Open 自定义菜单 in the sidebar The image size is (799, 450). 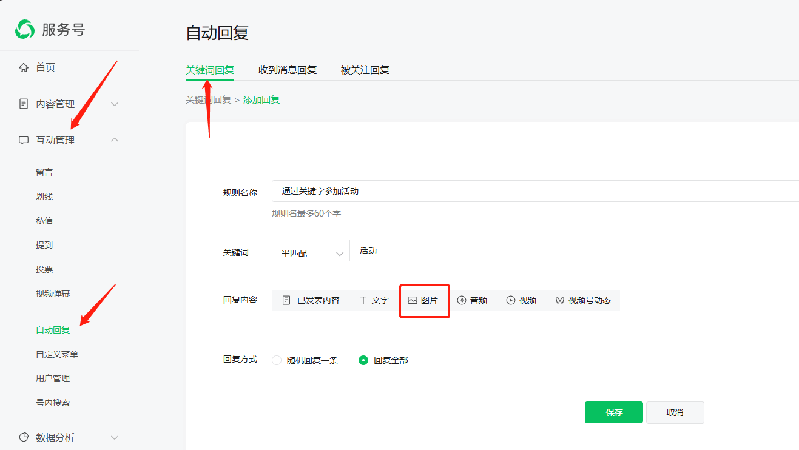57,354
